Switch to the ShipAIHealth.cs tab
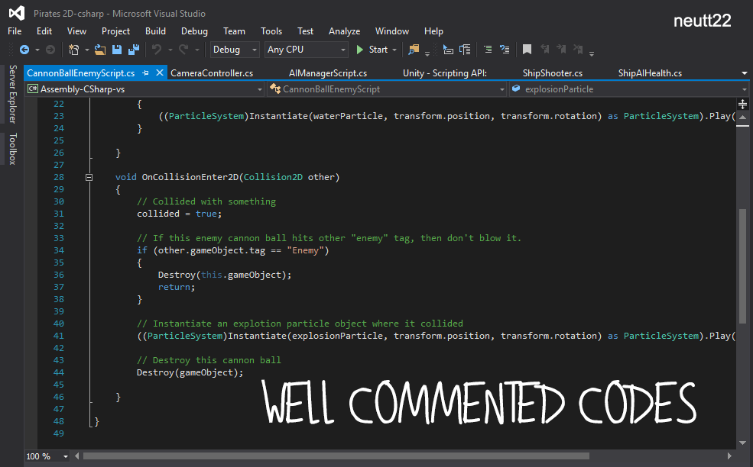 click(650, 73)
